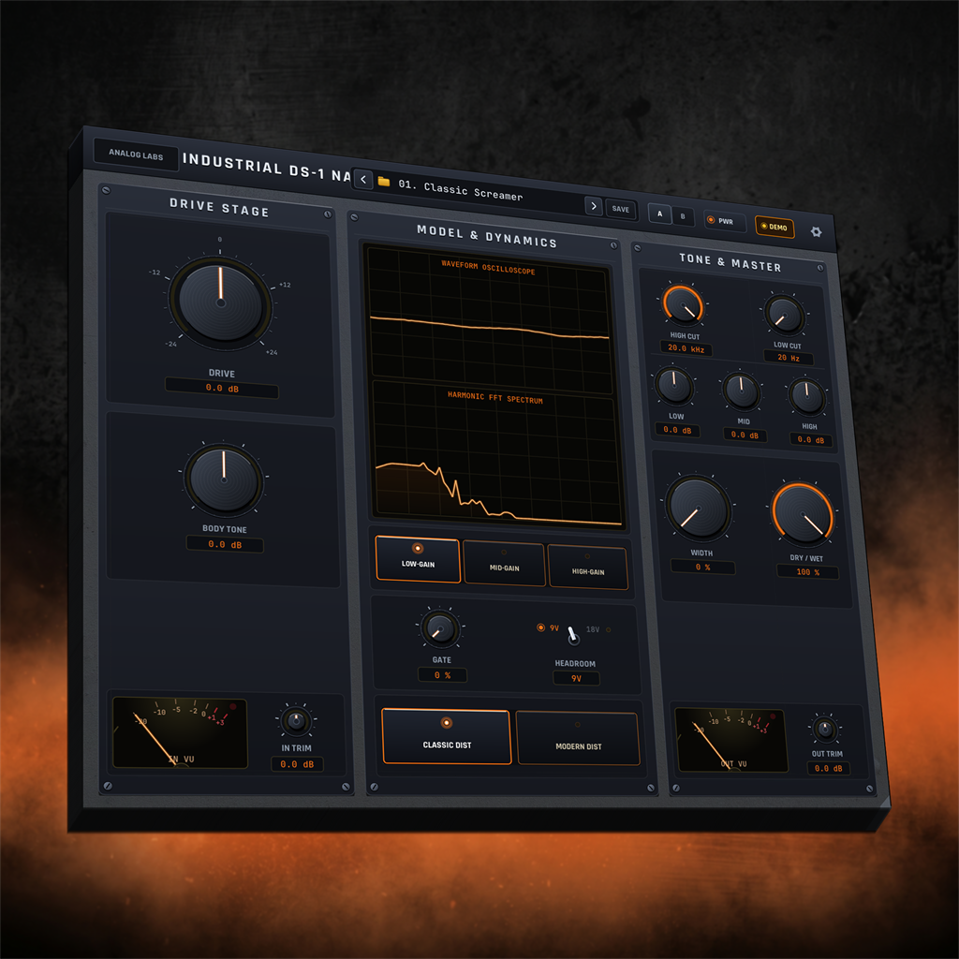This screenshot has width=959, height=959.
Task: Click the GATE 0 % value field
Action: tap(442, 675)
